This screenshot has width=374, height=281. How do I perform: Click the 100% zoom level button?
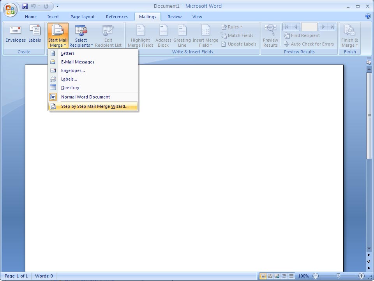303,276
